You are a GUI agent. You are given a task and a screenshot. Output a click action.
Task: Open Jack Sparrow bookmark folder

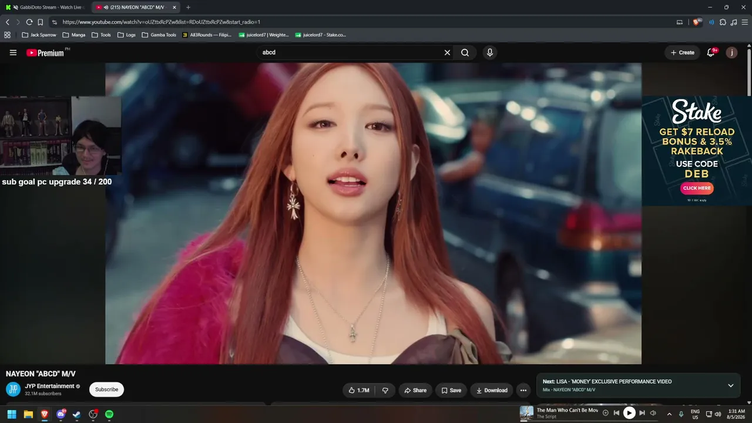click(39, 35)
